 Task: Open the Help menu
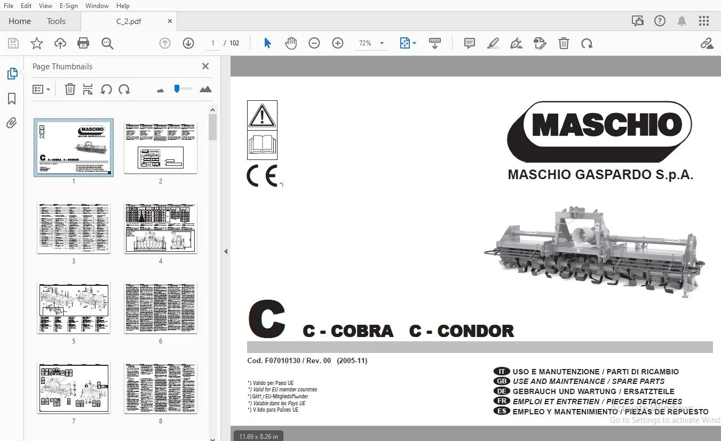(123, 5)
